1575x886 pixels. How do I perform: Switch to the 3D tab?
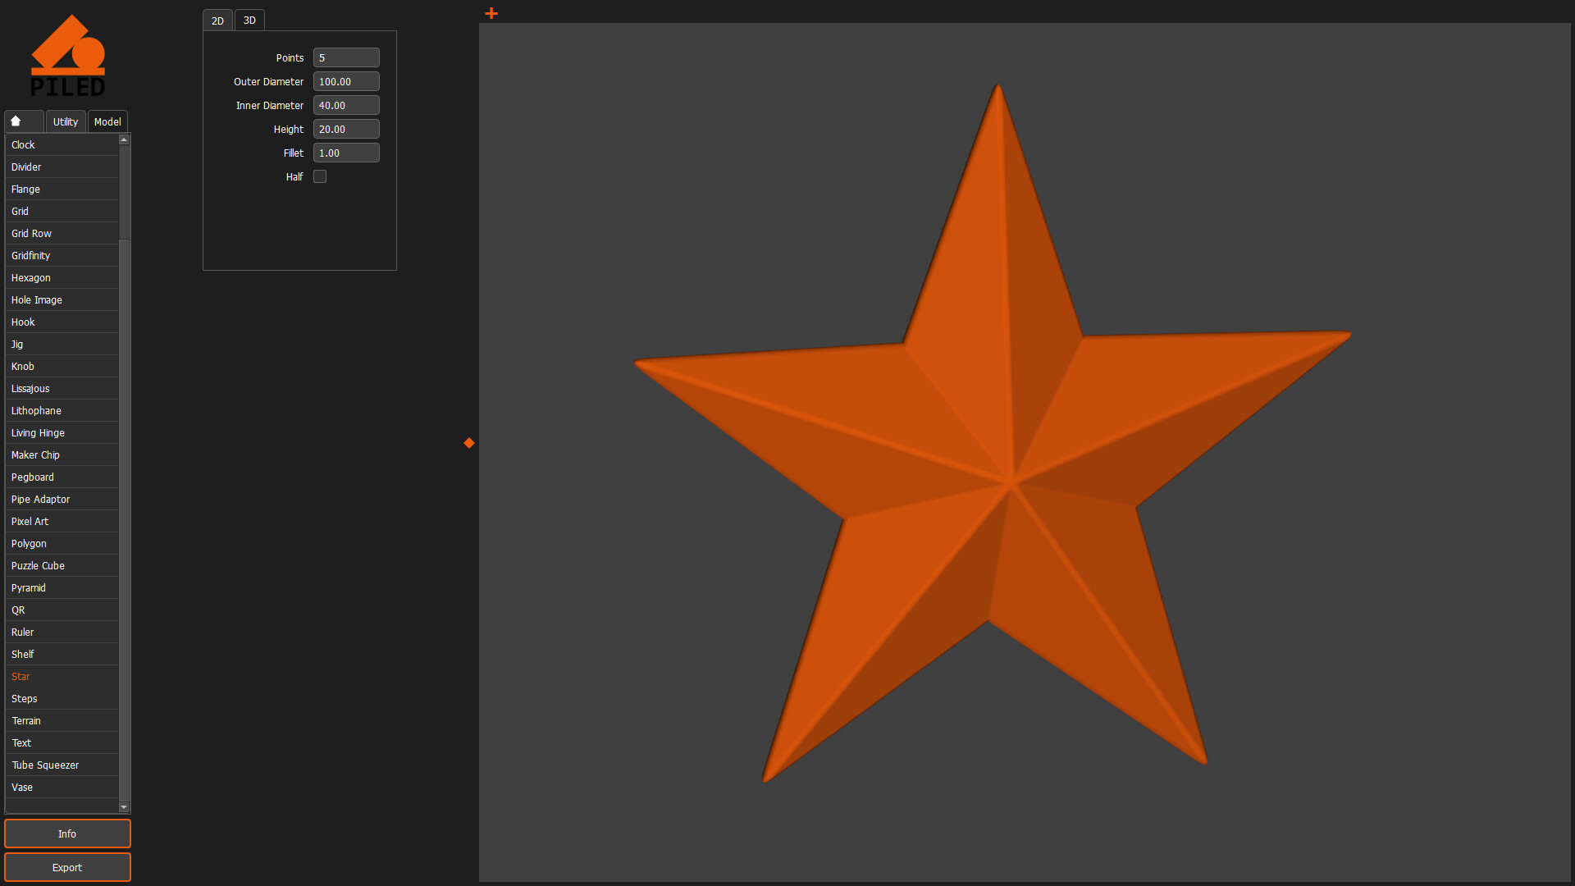tap(249, 21)
